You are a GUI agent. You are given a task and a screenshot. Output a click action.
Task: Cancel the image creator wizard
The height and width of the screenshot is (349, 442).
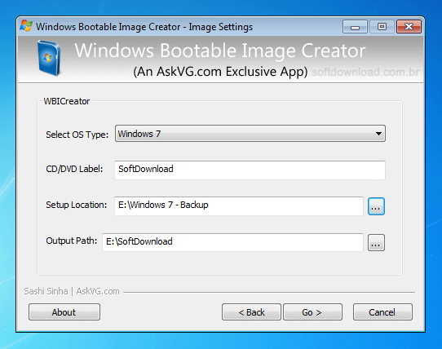382,312
